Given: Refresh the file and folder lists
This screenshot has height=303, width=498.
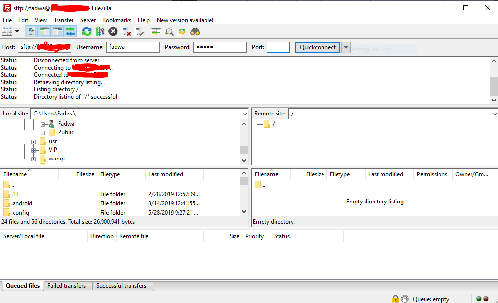Looking at the screenshot, I should point(87,31).
